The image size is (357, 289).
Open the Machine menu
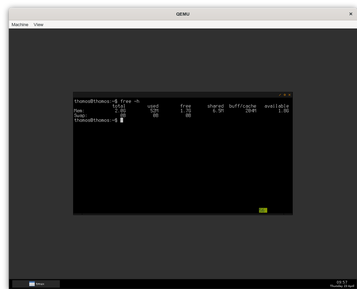[20, 25]
